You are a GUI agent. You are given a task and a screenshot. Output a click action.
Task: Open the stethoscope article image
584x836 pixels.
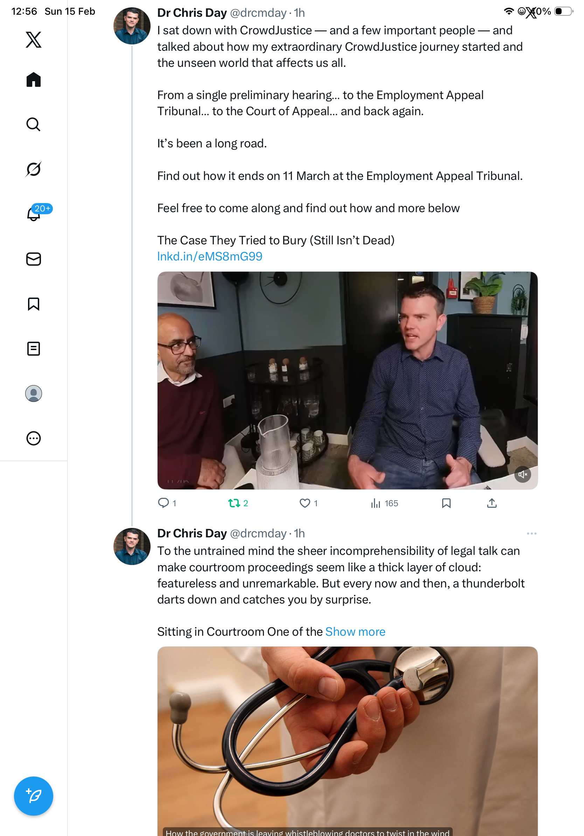coord(347,739)
